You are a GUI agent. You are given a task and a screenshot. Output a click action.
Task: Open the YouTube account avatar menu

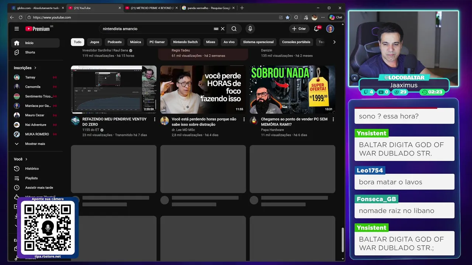point(330,29)
